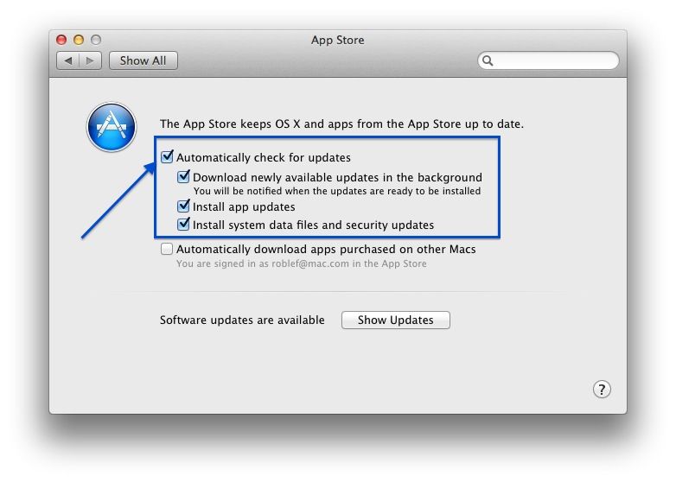
Task: Click the blue App Store icon
Action: pos(112,127)
